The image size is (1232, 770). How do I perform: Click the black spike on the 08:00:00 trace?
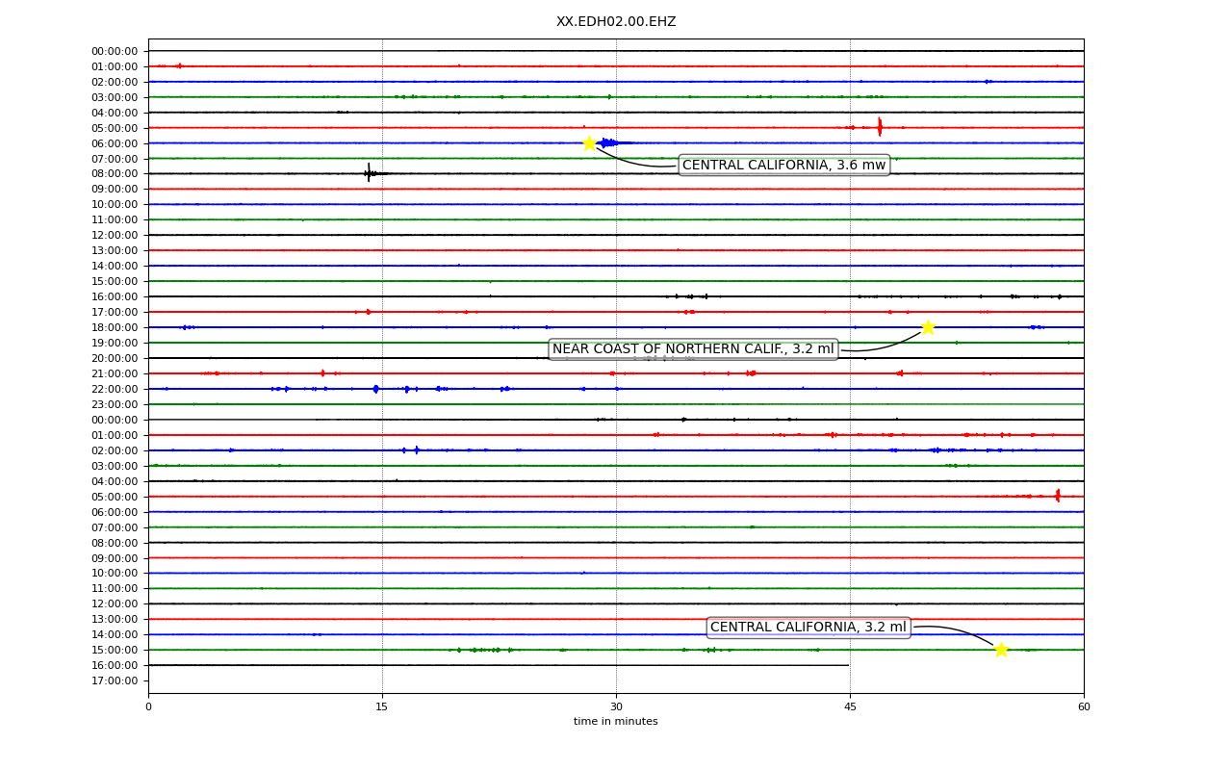(x=369, y=173)
